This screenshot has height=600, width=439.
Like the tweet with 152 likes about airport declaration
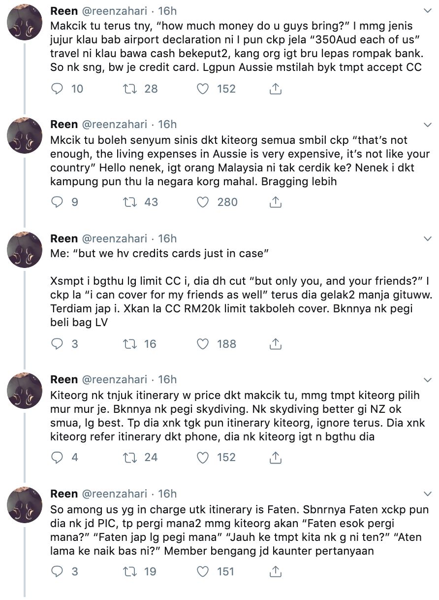pyautogui.click(x=203, y=89)
